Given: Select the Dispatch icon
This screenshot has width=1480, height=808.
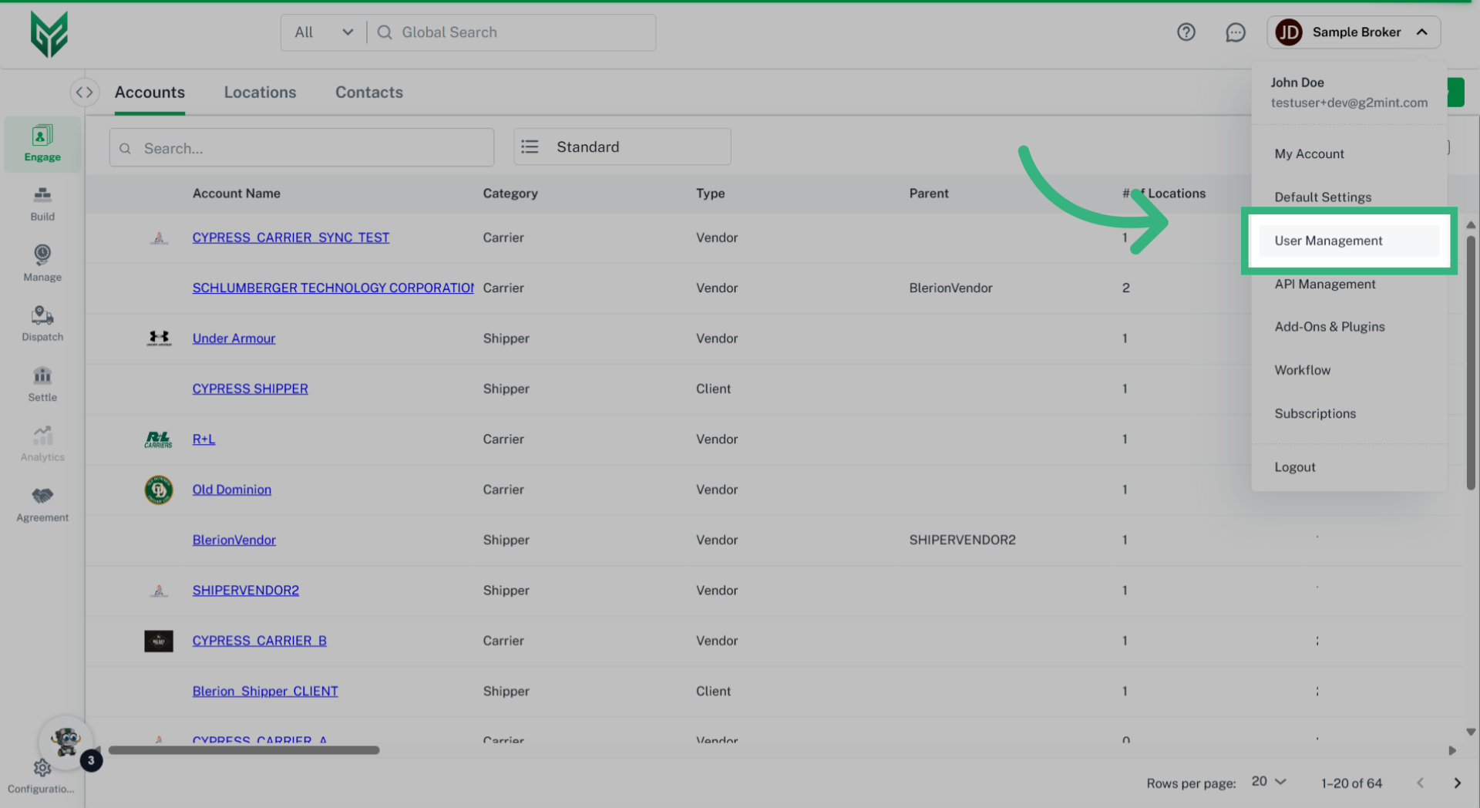Looking at the screenshot, I should [x=42, y=322].
